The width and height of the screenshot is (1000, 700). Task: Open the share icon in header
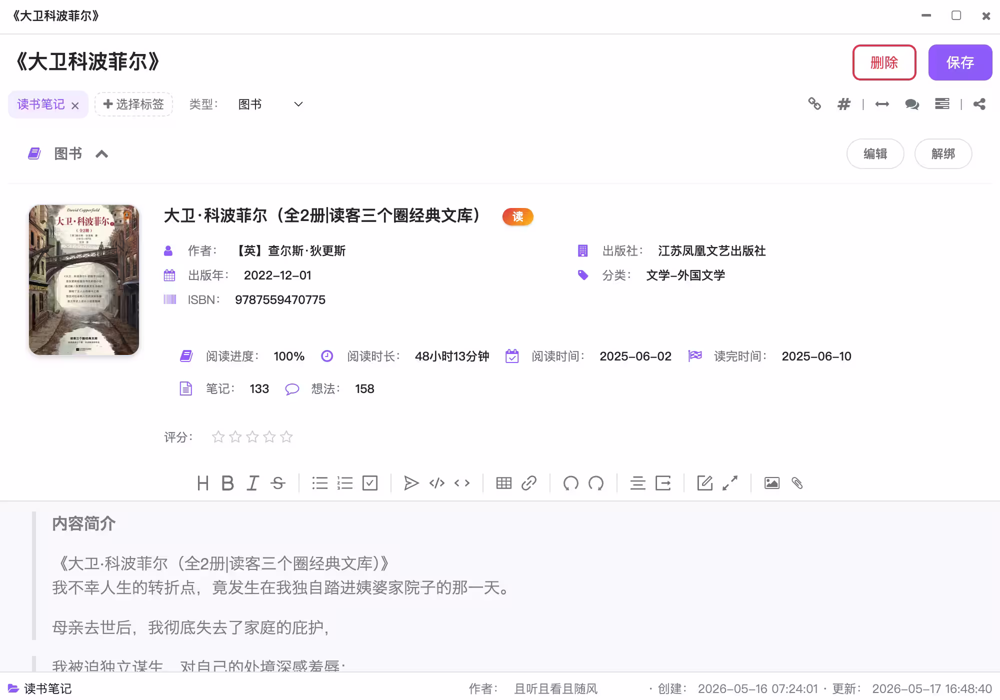(979, 104)
